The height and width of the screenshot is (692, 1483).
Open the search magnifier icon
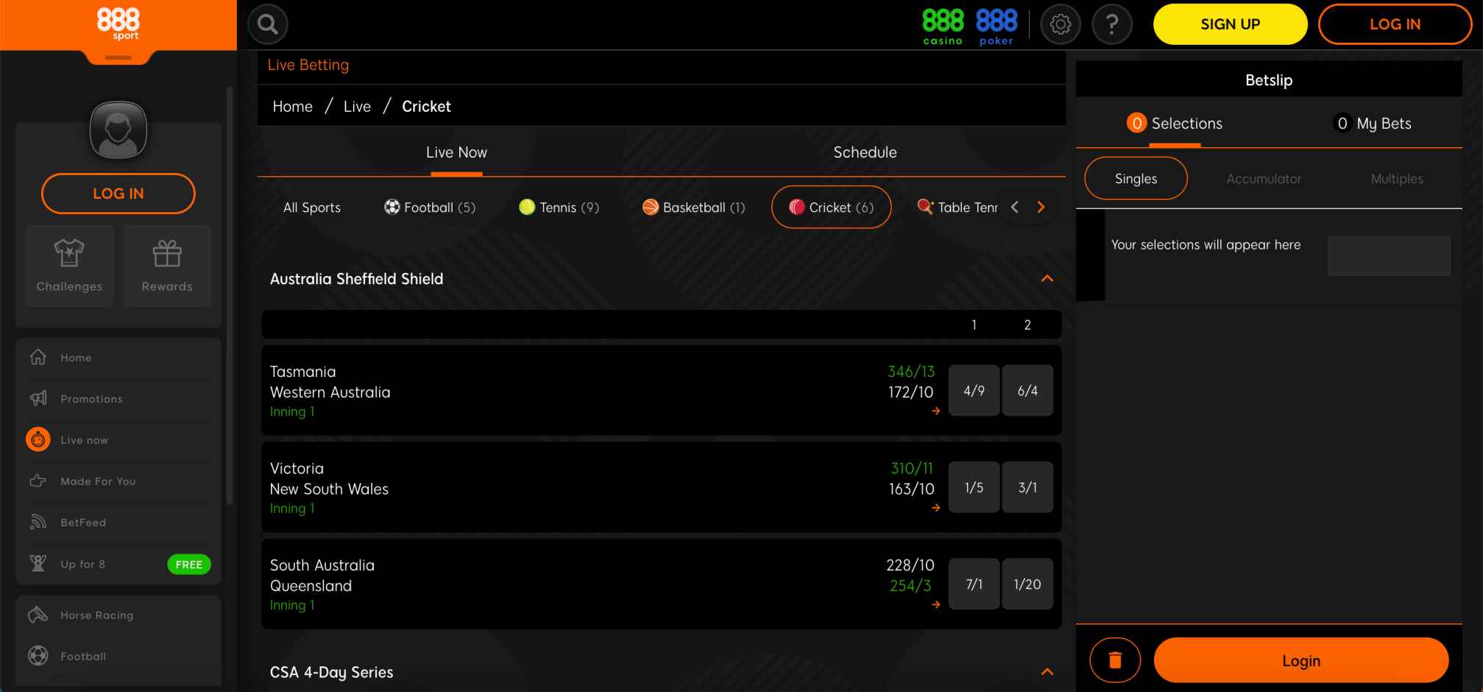pyautogui.click(x=267, y=24)
